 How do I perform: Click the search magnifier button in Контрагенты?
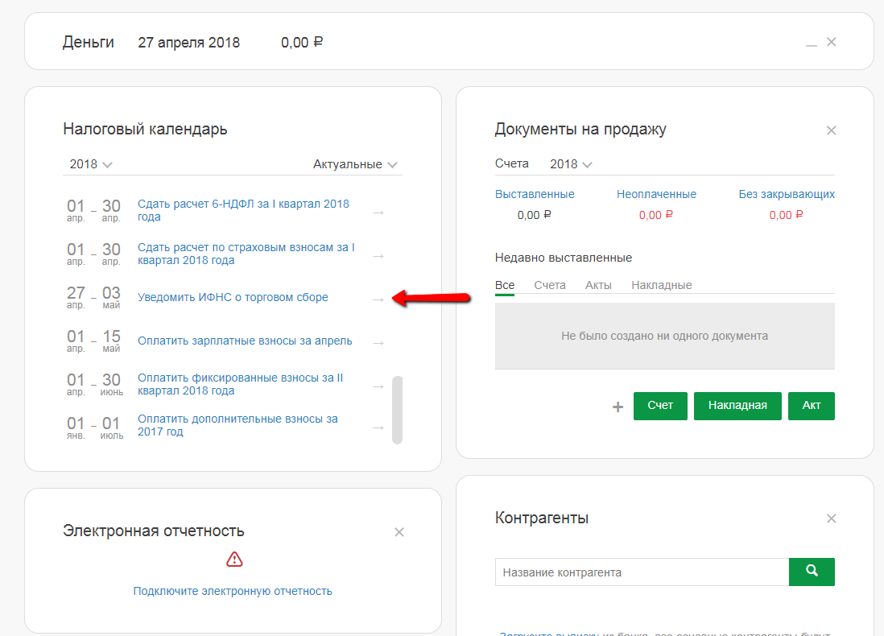point(812,572)
